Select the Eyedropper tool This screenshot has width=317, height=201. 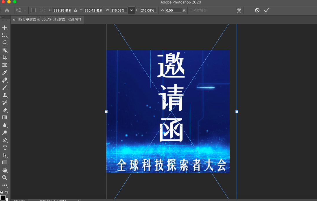[x=4, y=72]
